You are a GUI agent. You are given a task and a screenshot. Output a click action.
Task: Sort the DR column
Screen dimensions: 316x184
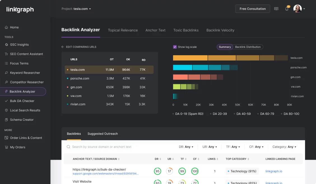[161, 159]
